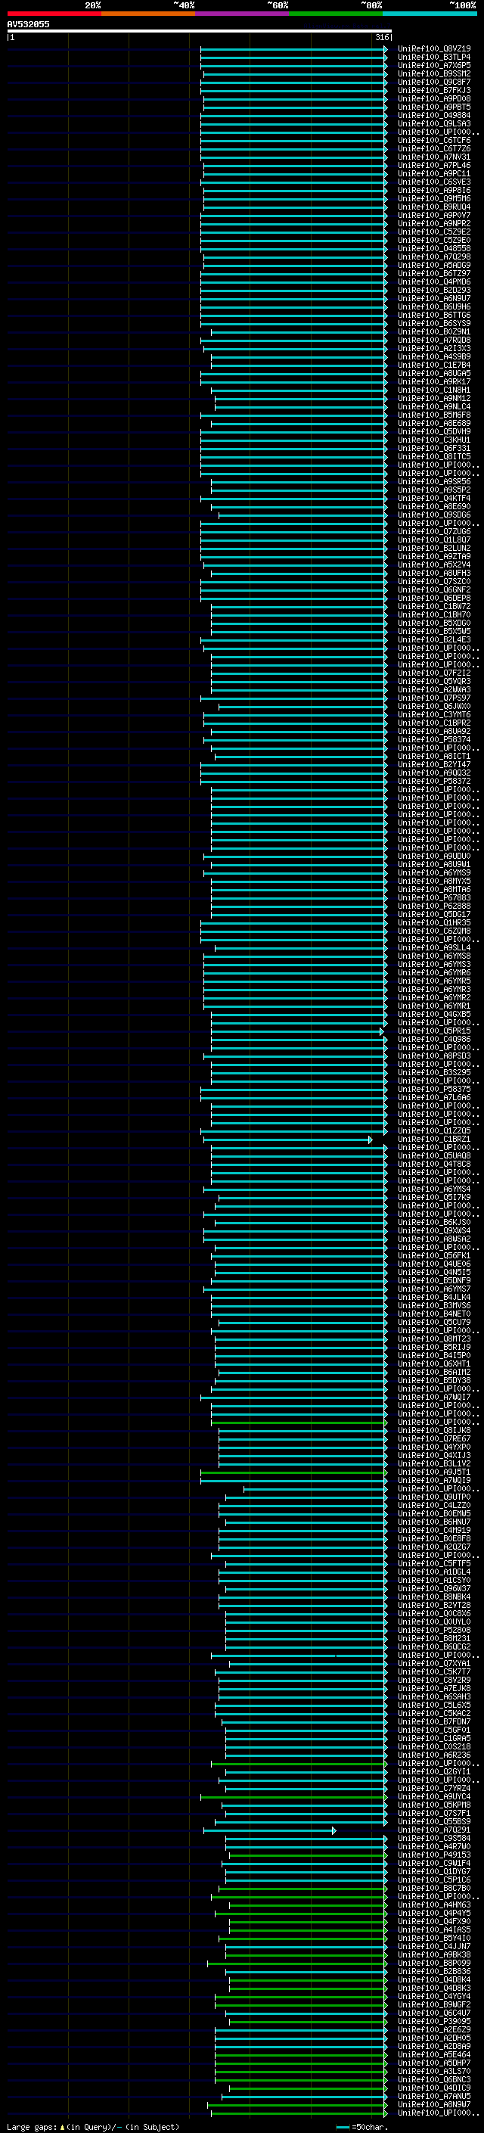The height and width of the screenshot is (2133, 484).
Task: Select hit label UniRef100_Q5PR15
Action: [x=434, y=1031]
